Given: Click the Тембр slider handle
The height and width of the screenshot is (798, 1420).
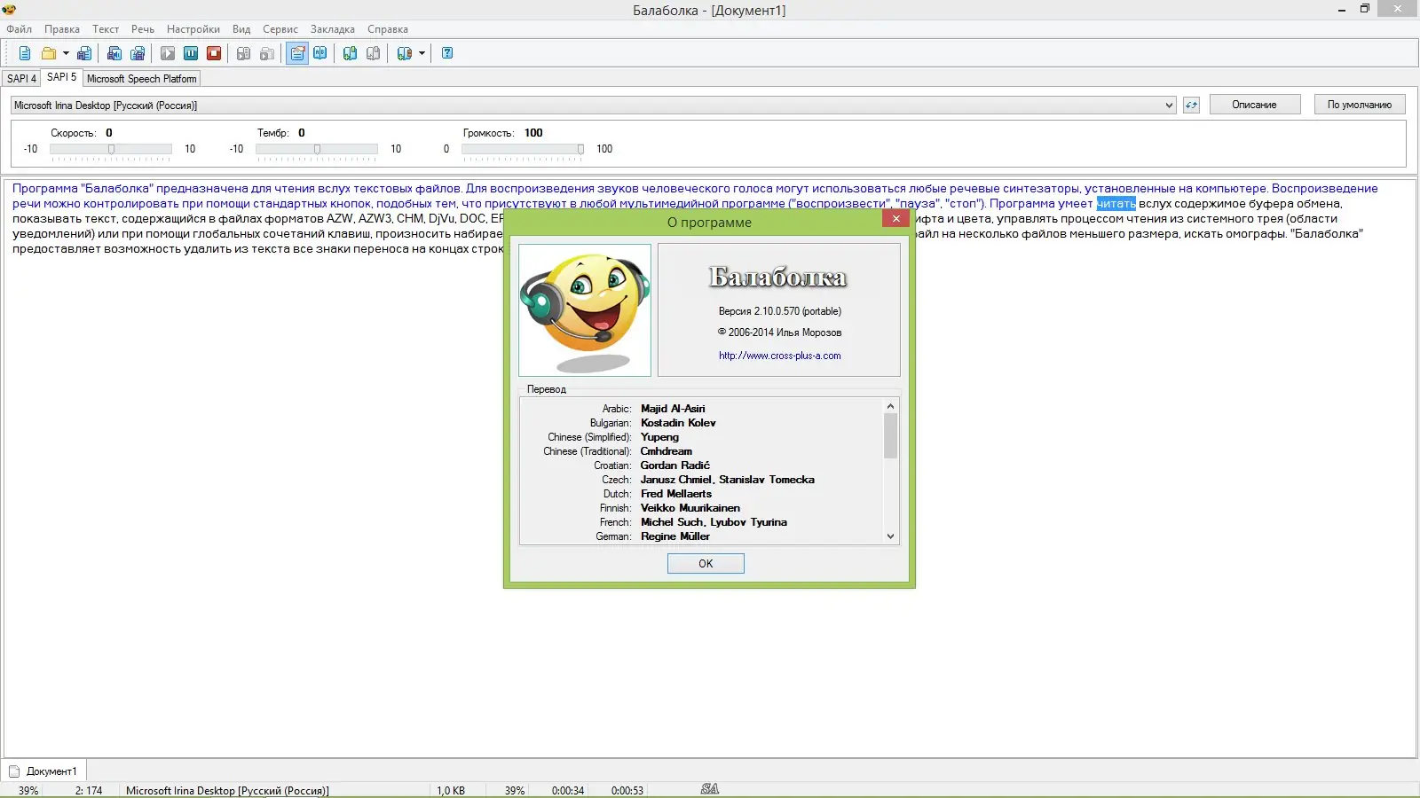Looking at the screenshot, I should (x=317, y=149).
